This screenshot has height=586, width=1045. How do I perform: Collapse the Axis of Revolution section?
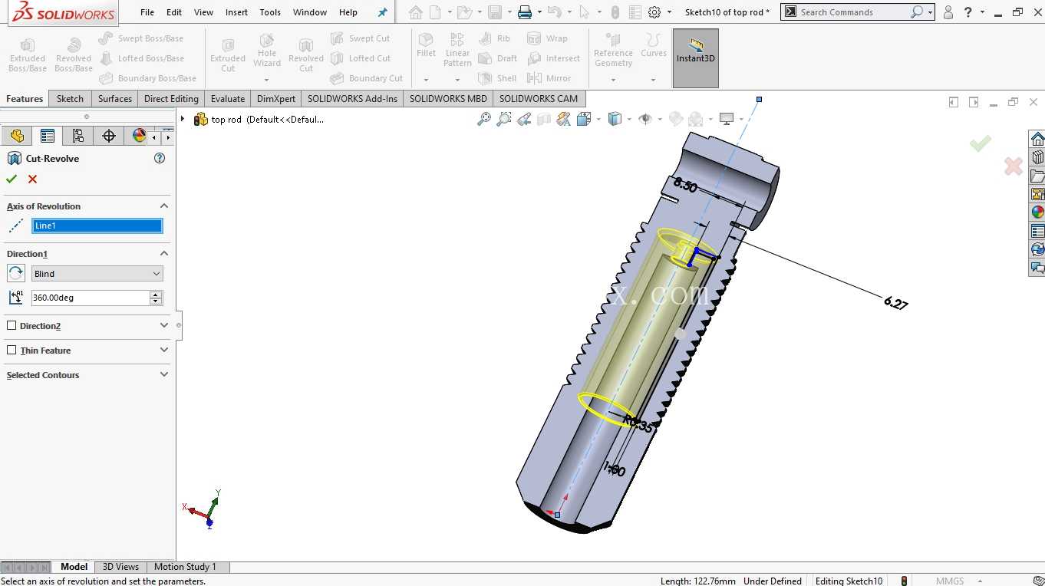pos(163,206)
